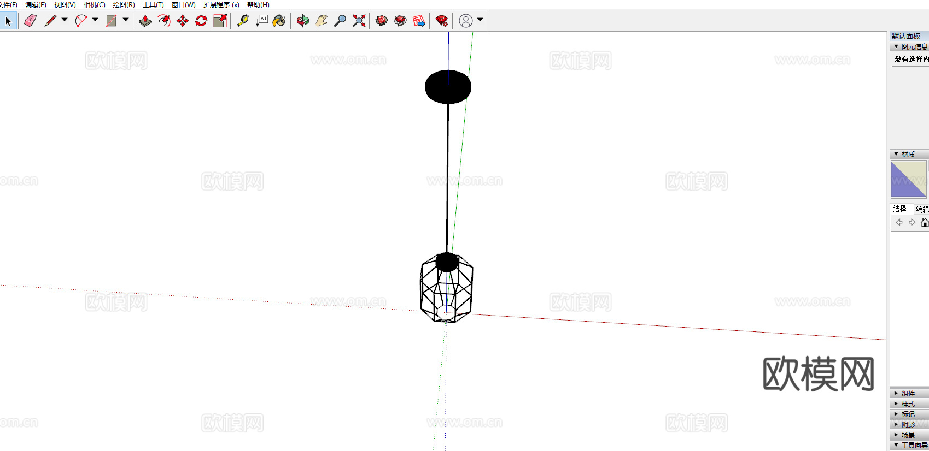Select the Text label tool
Viewport: 929px width, 451px height.
tap(262, 21)
